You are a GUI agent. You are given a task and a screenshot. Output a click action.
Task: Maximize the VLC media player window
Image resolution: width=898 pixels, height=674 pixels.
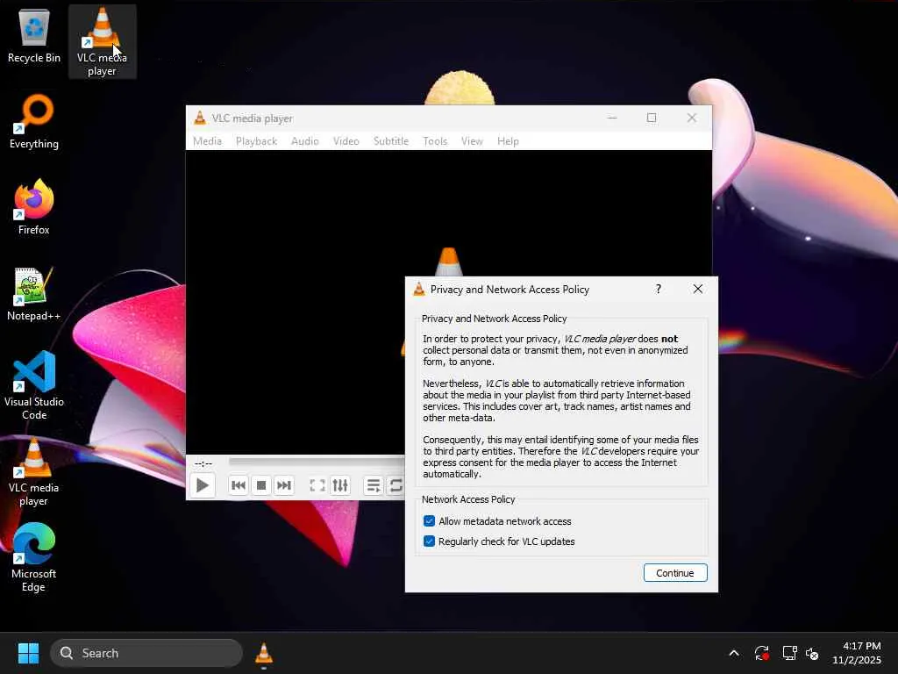click(652, 118)
